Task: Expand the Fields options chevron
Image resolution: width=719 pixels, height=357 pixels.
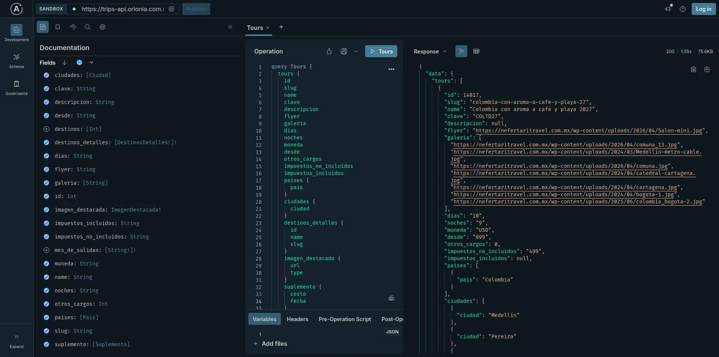Action: click(x=91, y=62)
